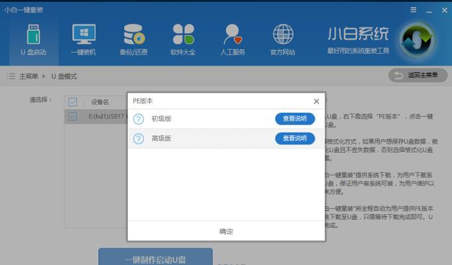Click the U盘模式 breadcrumb text
This screenshot has width=452, height=265.
pos(64,76)
